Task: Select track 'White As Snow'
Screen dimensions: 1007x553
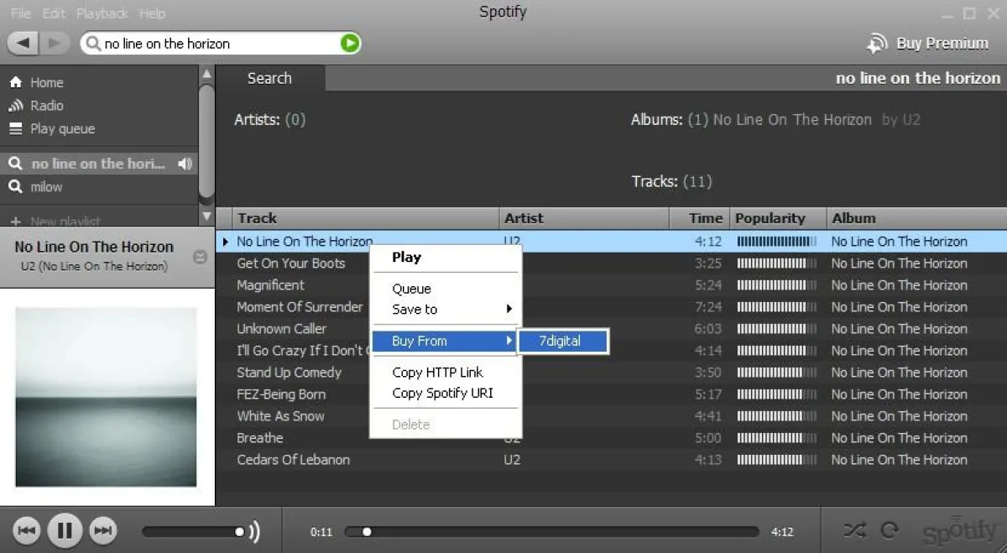Action: pos(280,415)
